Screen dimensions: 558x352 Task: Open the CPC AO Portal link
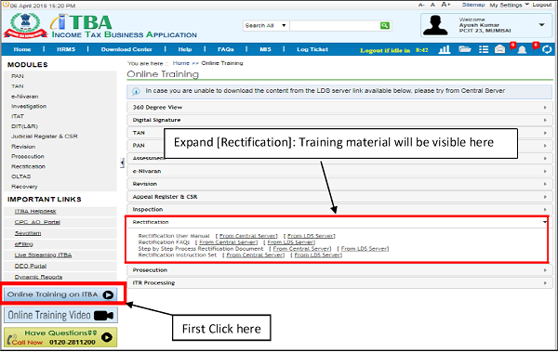click(x=37, y=222)
